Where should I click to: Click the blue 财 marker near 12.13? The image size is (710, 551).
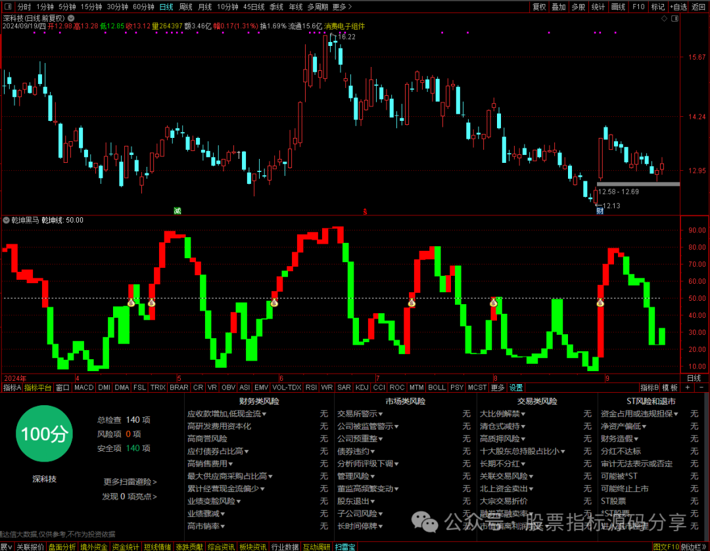point(600,211)
